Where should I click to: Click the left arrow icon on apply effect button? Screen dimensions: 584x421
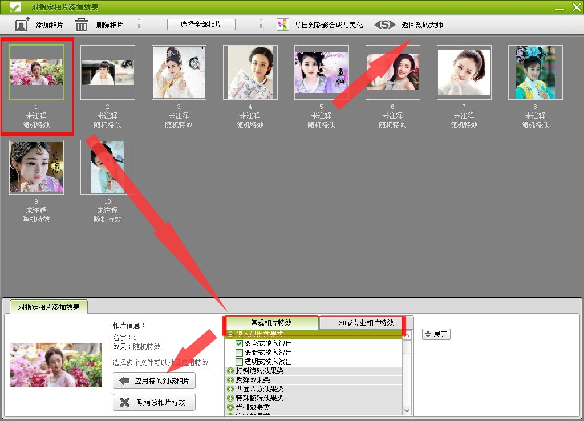click(x=124, y=380)
